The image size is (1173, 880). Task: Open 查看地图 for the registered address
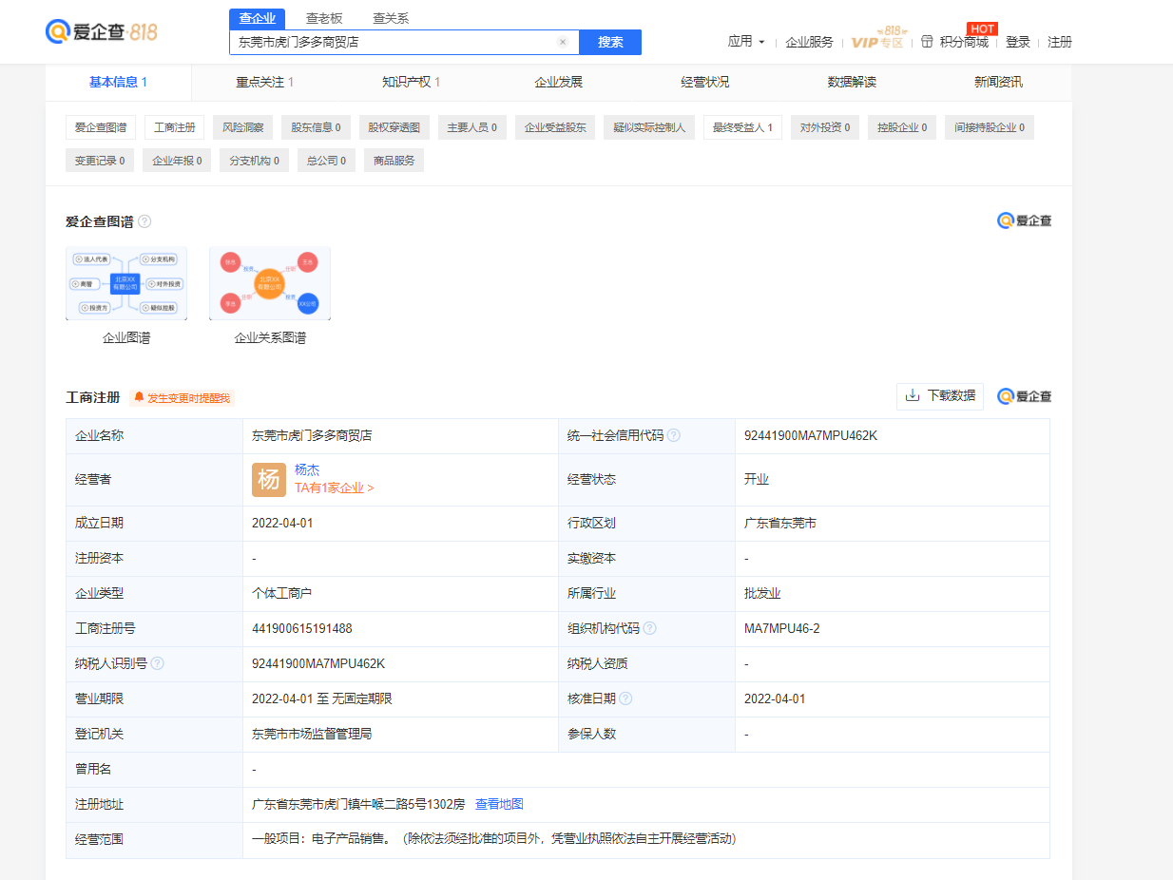[x=502, y=803]
